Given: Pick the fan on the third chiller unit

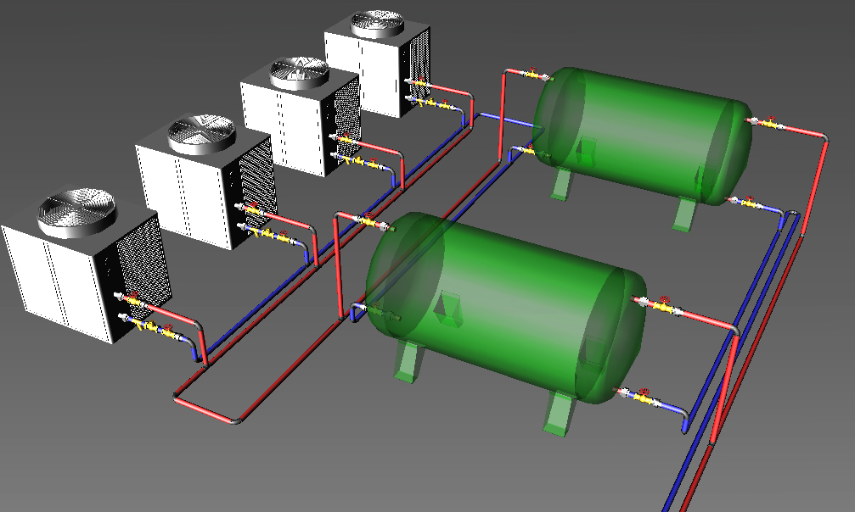Looking at the screenshot, I should (x=299, y=72).
